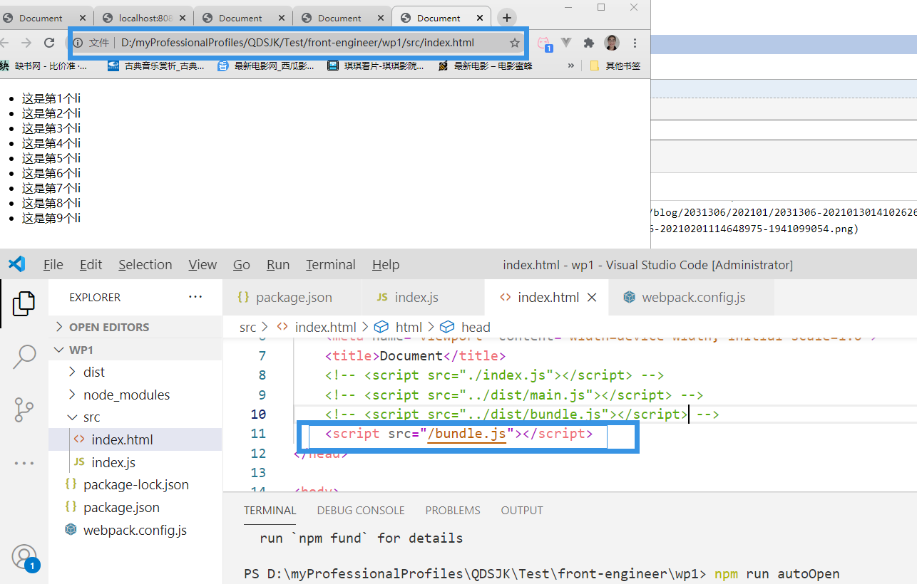917x584 pixels.
Task: Switch to the index.js editor tab
Action: 423,298
